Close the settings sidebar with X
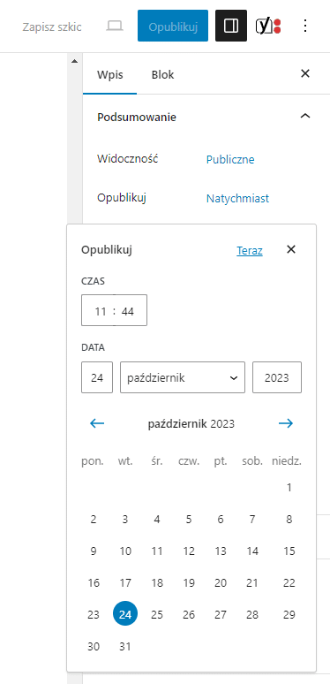Viewport: 330px width, 684px height. pos(305,73)
